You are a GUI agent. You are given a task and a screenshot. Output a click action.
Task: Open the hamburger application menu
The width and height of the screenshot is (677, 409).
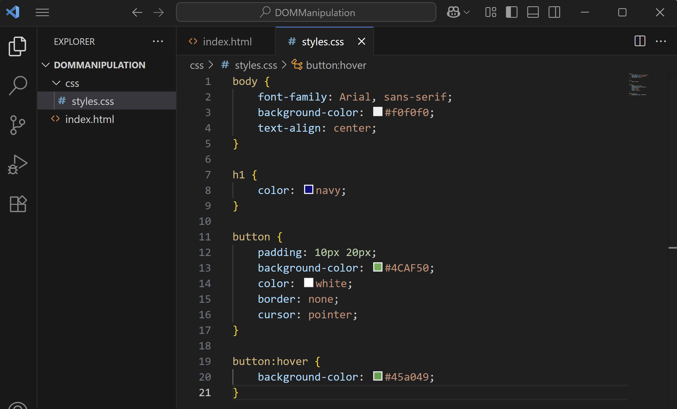coord(42,12)
